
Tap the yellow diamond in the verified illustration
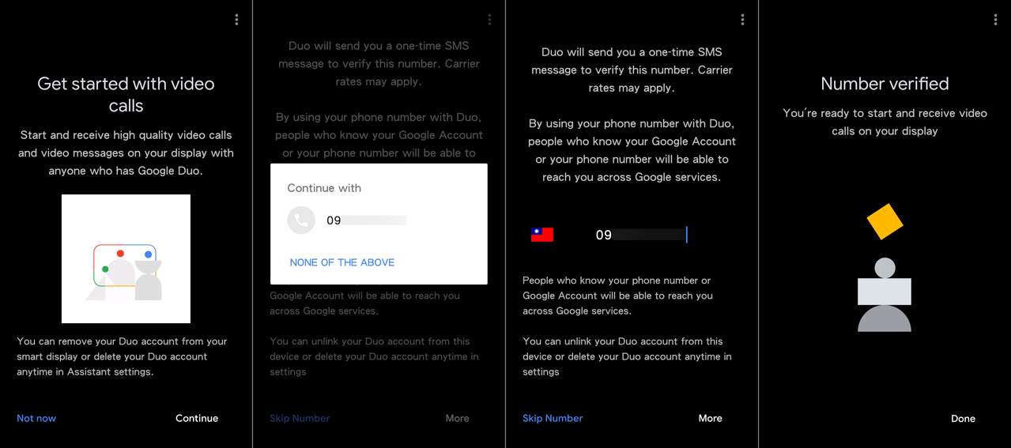coord(885,221)
